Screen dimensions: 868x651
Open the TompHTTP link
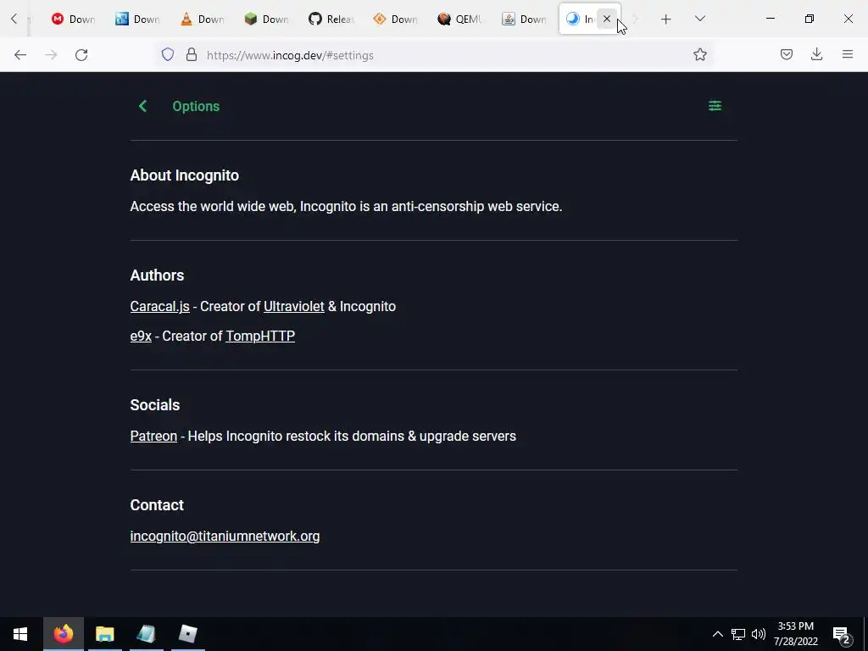click(x=260, y=336)
